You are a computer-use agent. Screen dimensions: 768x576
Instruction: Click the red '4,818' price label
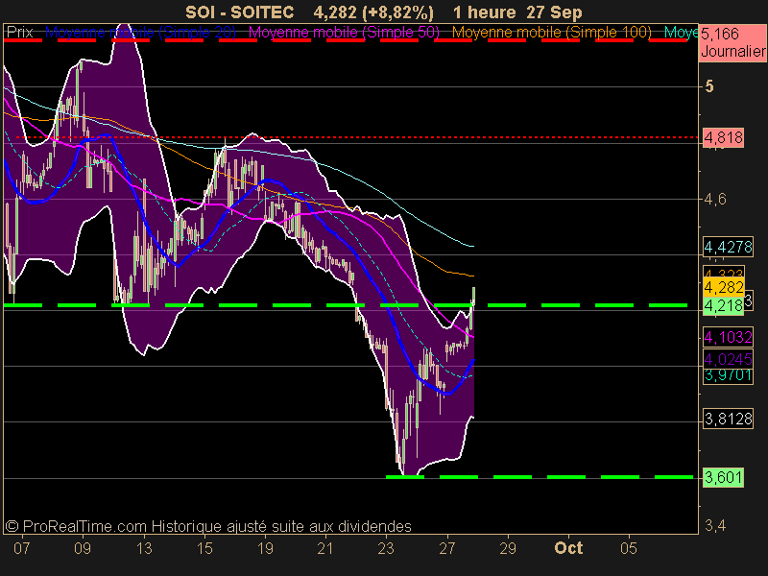click(x=723, y=137)
